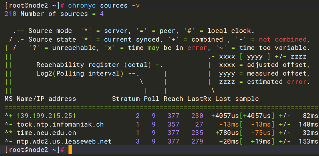Click the 'time too variable.' legend text
This screenshot has height=156, width=319.
point(275,48)
